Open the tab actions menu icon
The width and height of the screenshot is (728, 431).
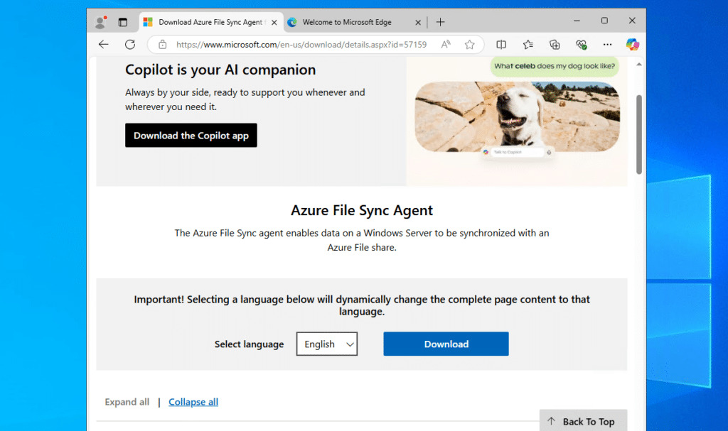point(122,22)
